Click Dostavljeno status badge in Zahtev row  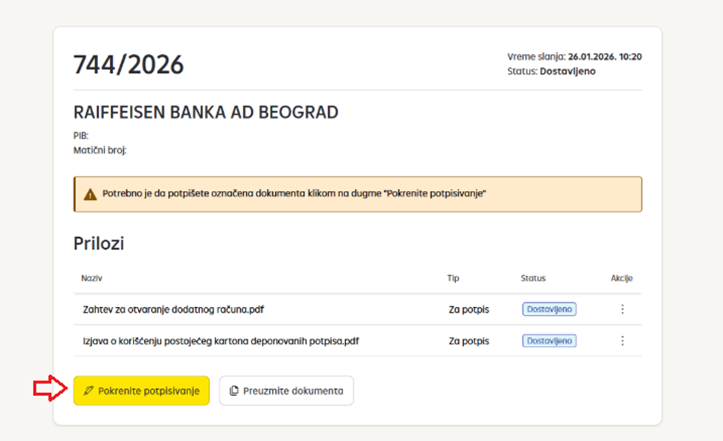tap(549, 309)
